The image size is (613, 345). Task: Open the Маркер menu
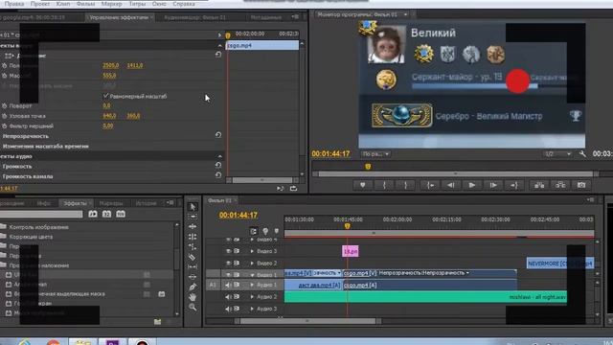[x=111, y=4]
